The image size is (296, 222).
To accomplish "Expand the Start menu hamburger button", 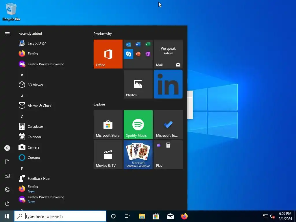I will click(x=7, y=34).
